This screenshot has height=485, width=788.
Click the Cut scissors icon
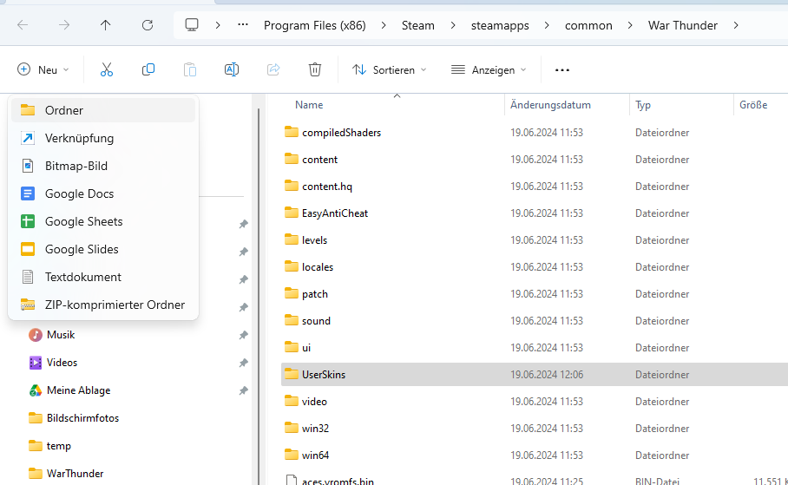pos(107,69)
